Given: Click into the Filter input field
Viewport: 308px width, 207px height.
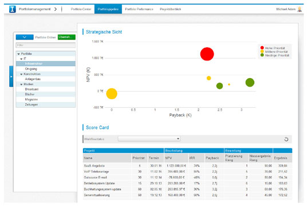Looking at the screenshot, I should [46, 45].
